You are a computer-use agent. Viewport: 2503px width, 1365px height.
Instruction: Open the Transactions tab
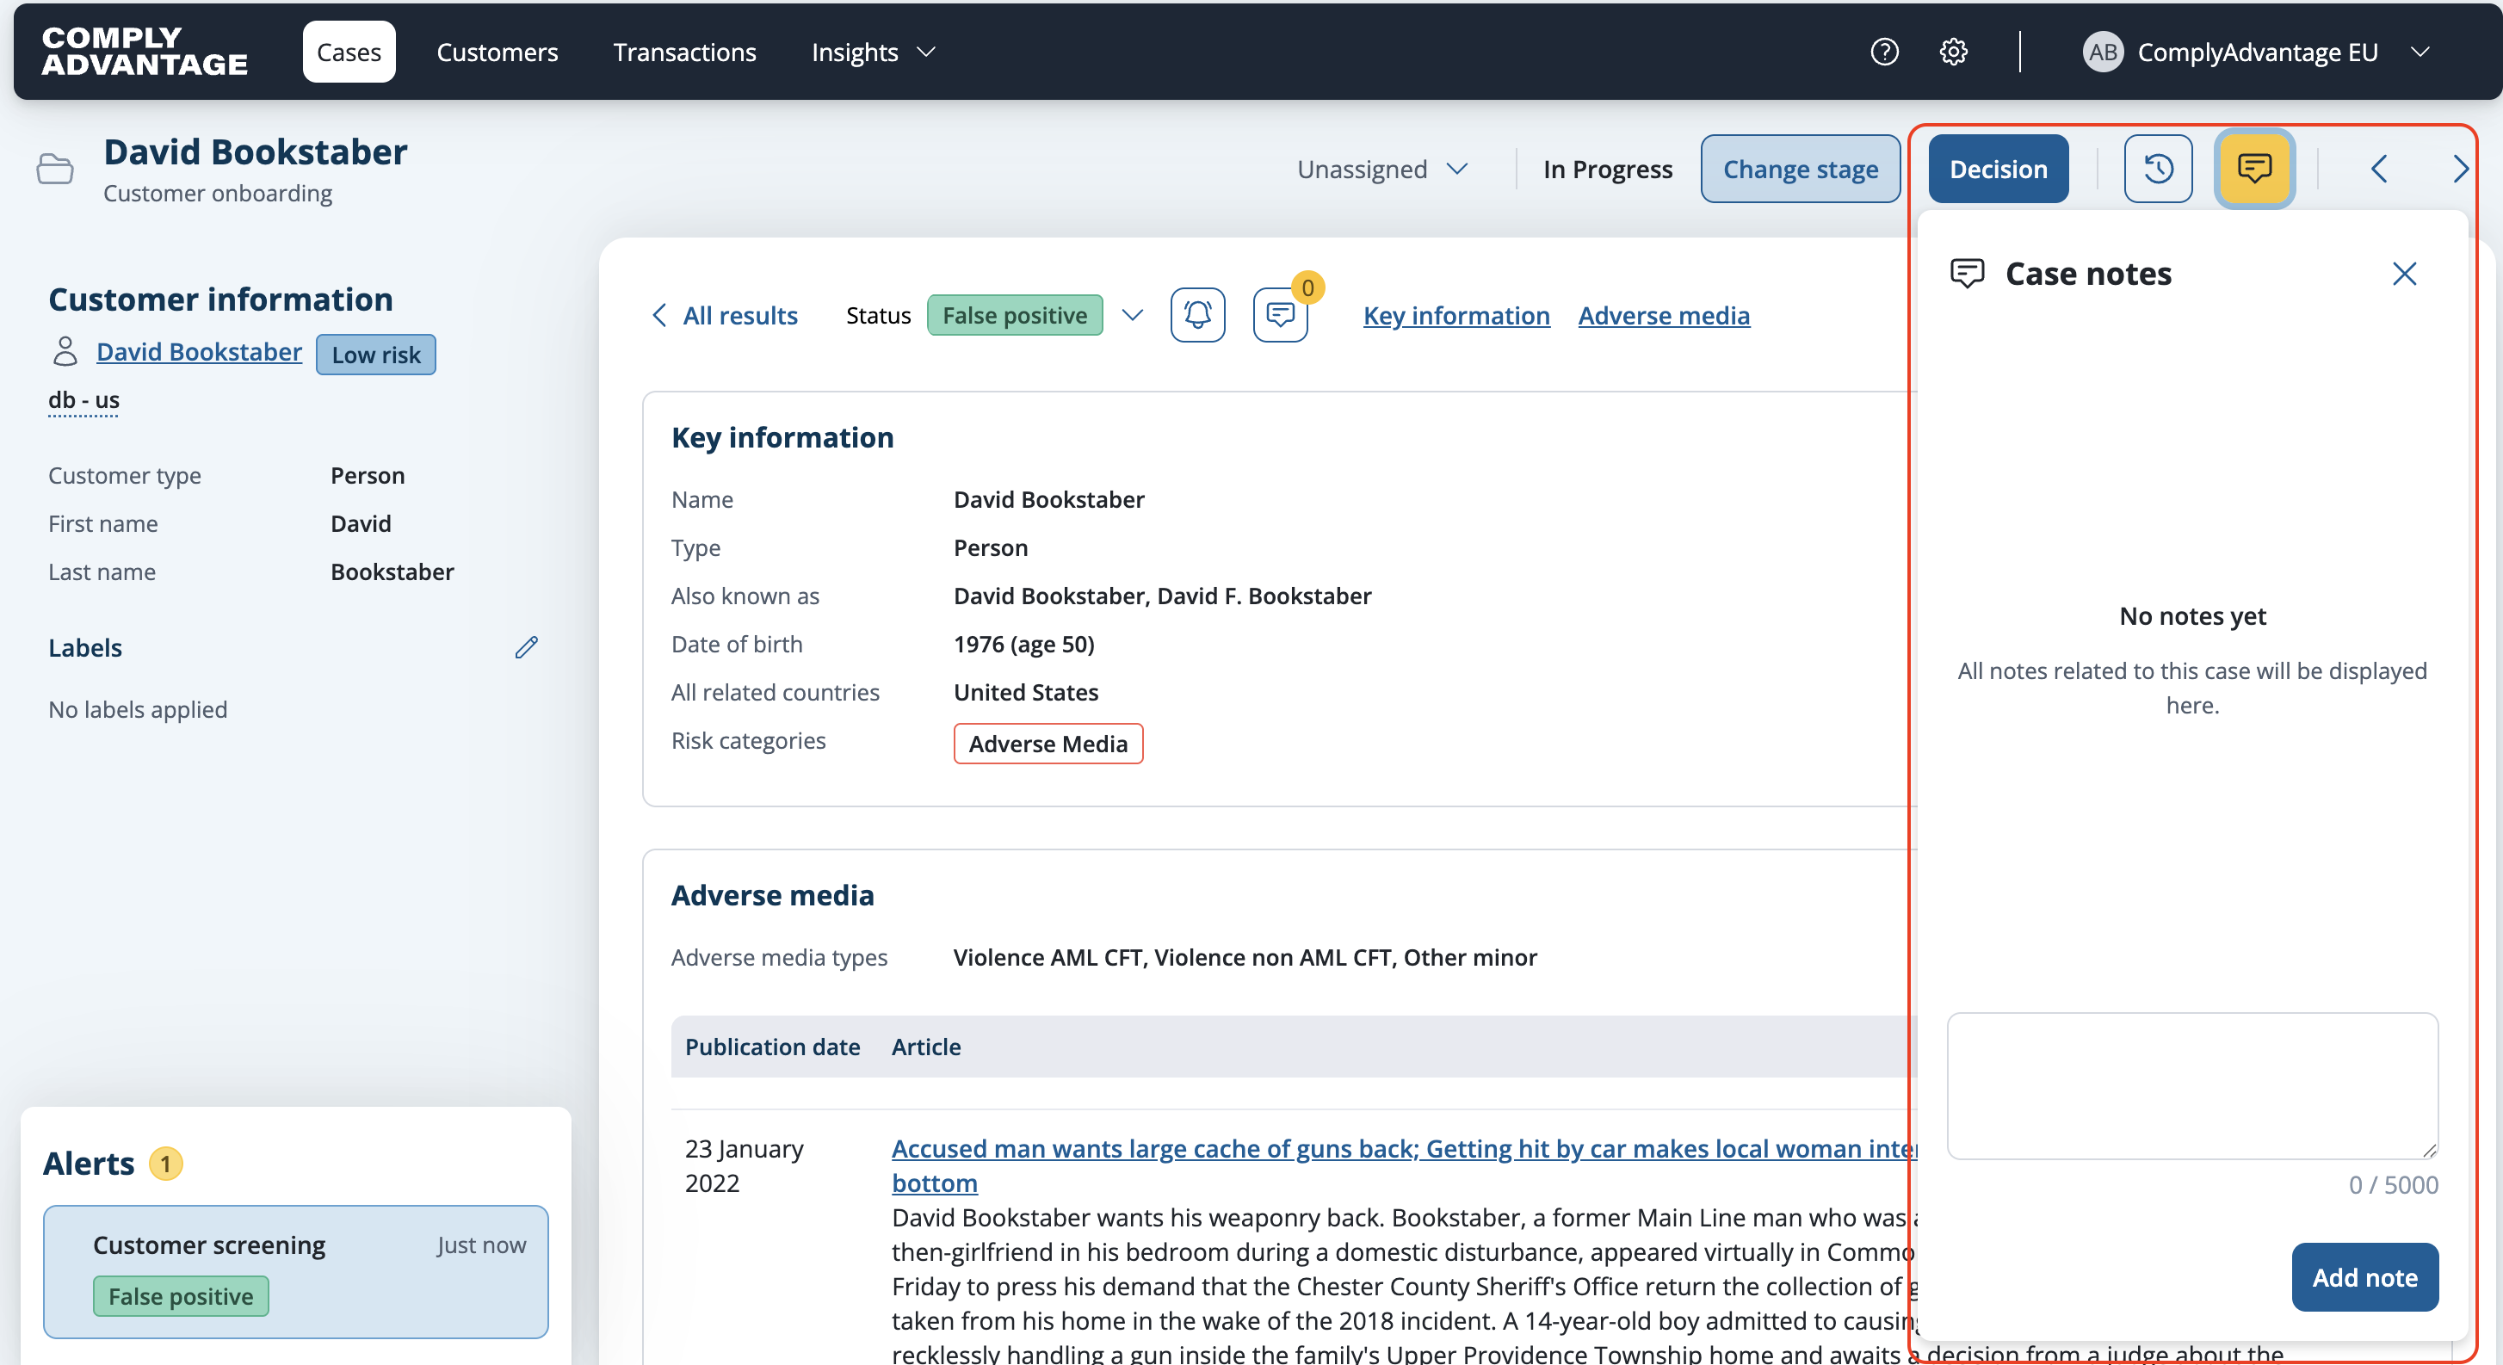tap(684, 52)
